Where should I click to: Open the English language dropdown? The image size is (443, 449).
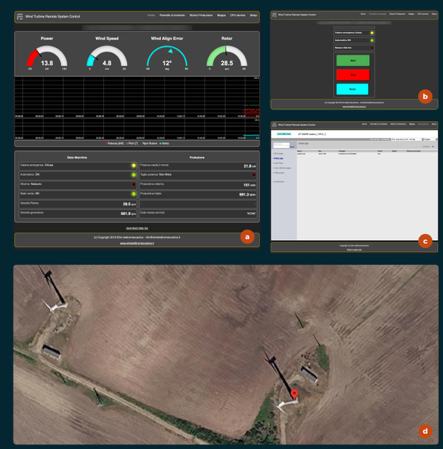[430, 140]
